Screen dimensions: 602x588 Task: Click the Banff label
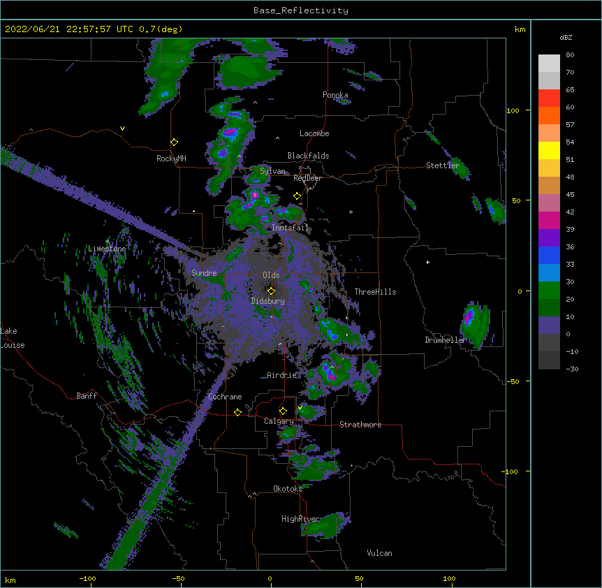(87, 396)
